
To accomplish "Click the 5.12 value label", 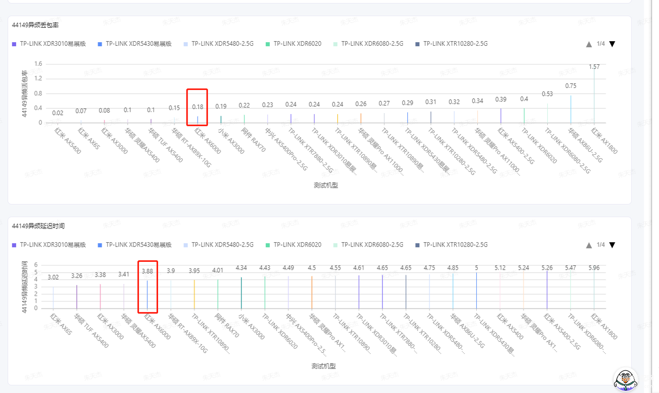I will (x=500, y=268).
